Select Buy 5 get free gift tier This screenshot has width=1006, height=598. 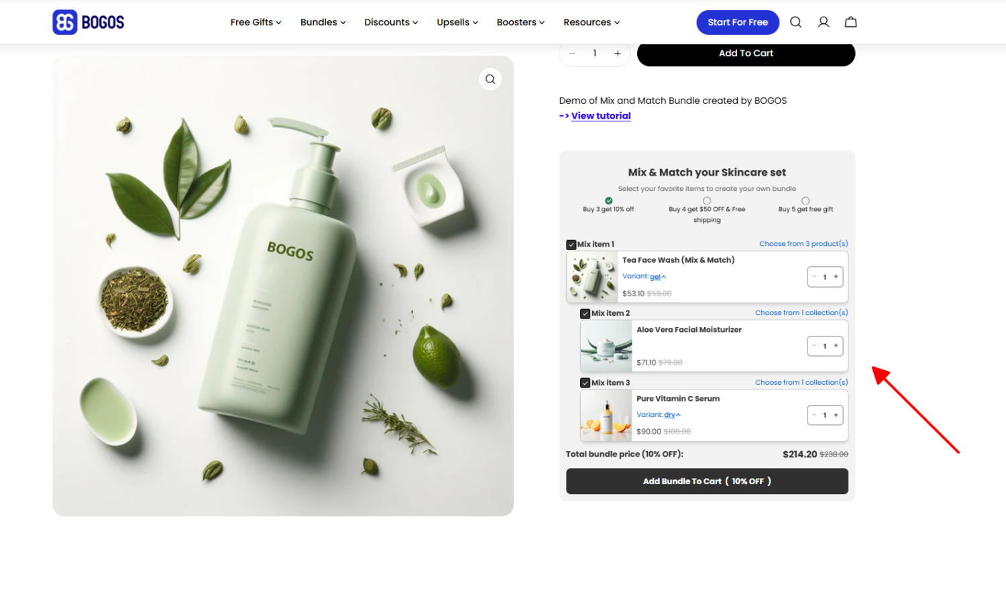[x=805, y=200]
